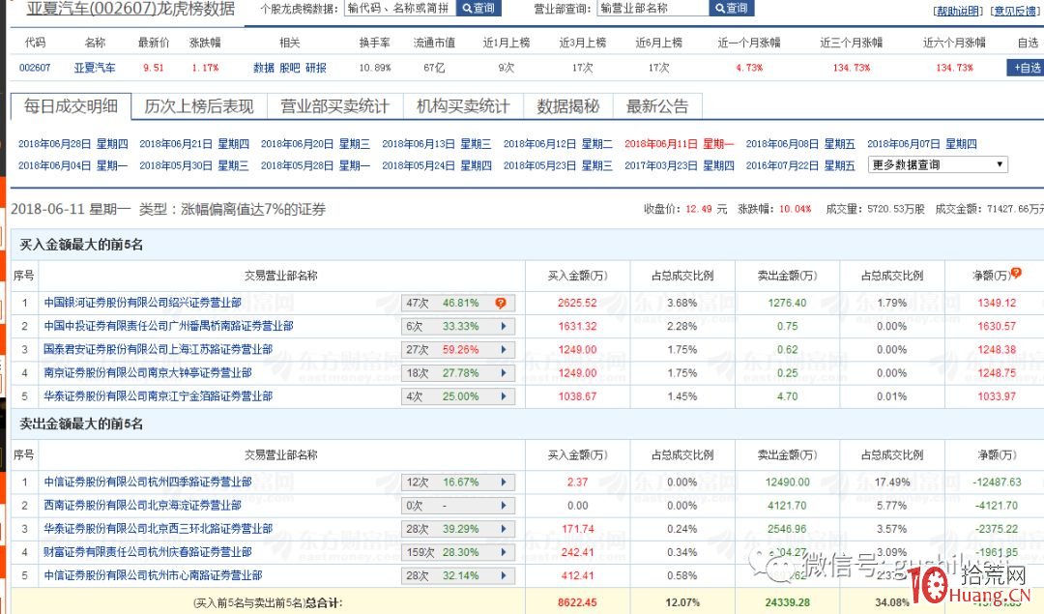Select date 2016年07月22日 星期五

click(800, 165)
